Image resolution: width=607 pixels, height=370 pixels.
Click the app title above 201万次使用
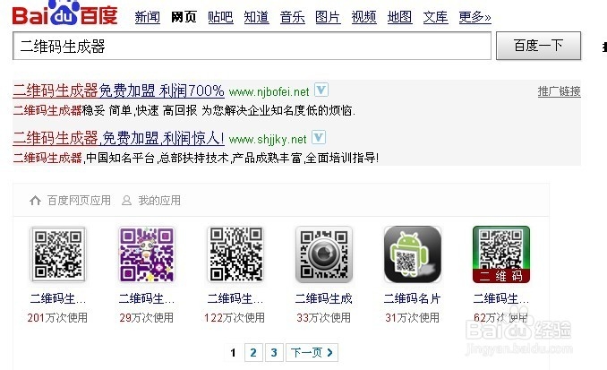pyautogui.click(x=58, y=298)
